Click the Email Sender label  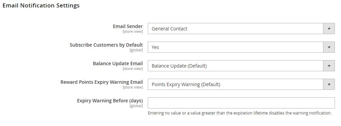point(128,26)
